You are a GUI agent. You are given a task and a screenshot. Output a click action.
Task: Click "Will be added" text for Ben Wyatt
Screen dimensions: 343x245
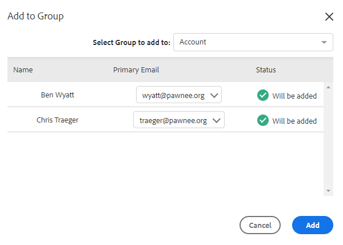tap(294, 96)
